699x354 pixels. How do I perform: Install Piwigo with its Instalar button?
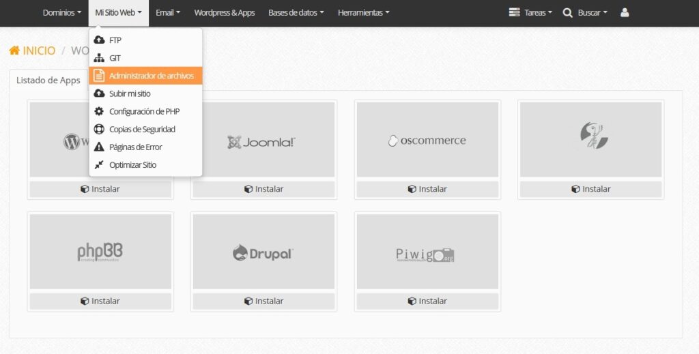(x=427, y=301)
